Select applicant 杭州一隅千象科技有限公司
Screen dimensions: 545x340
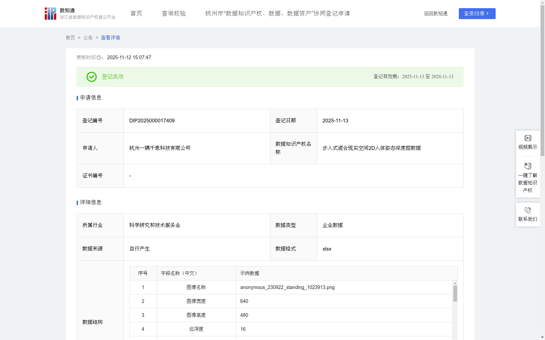point(160,148)
